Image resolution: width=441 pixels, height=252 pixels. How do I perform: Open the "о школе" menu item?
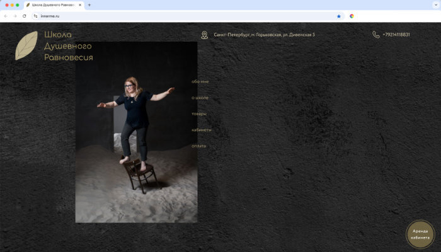(x=200, y=98)
